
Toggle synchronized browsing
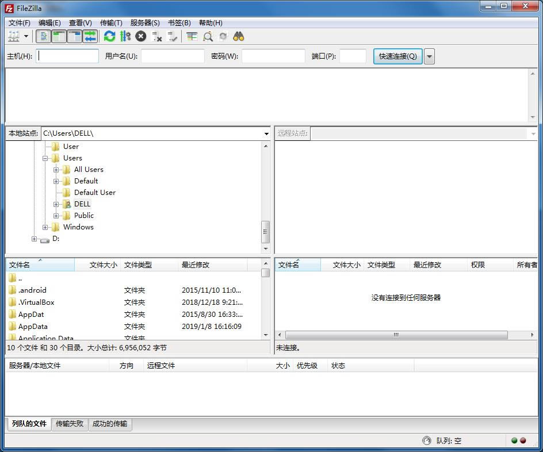point(223,36)
